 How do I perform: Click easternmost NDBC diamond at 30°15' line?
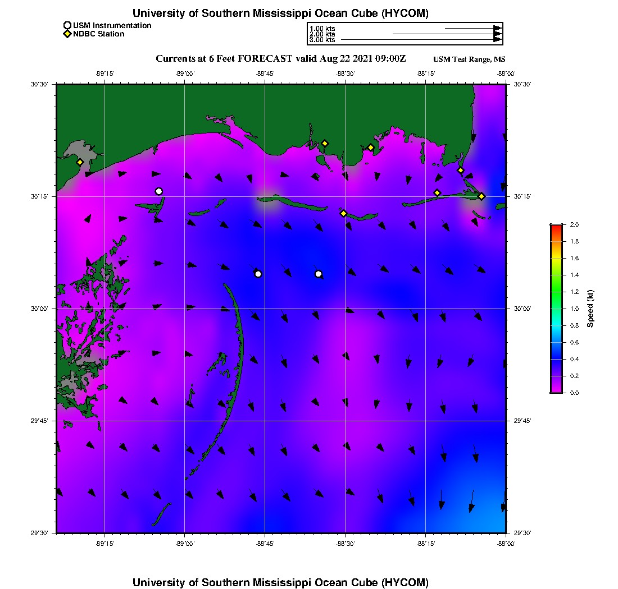(x=481, y=196)
